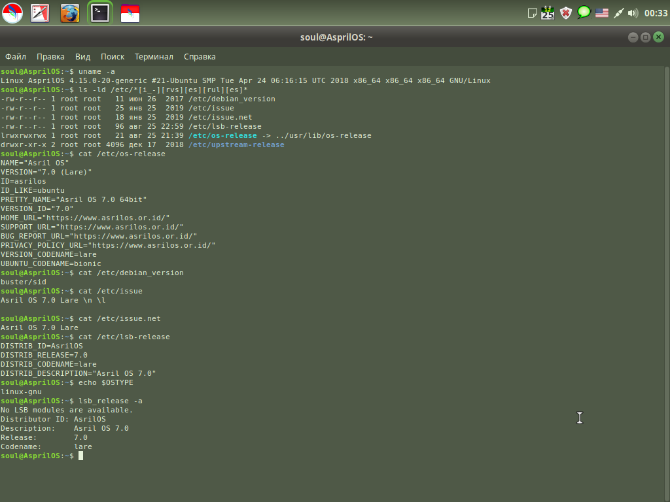The height and width of the screenshot is (502, 670).
Task: Open the Справка menu
Action: (200, 56)
